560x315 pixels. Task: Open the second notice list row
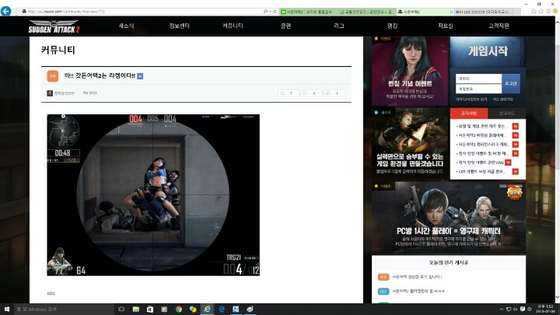pos(487,135)
